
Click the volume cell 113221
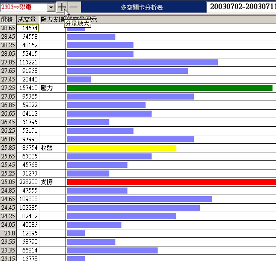click(x=28, y=62)
